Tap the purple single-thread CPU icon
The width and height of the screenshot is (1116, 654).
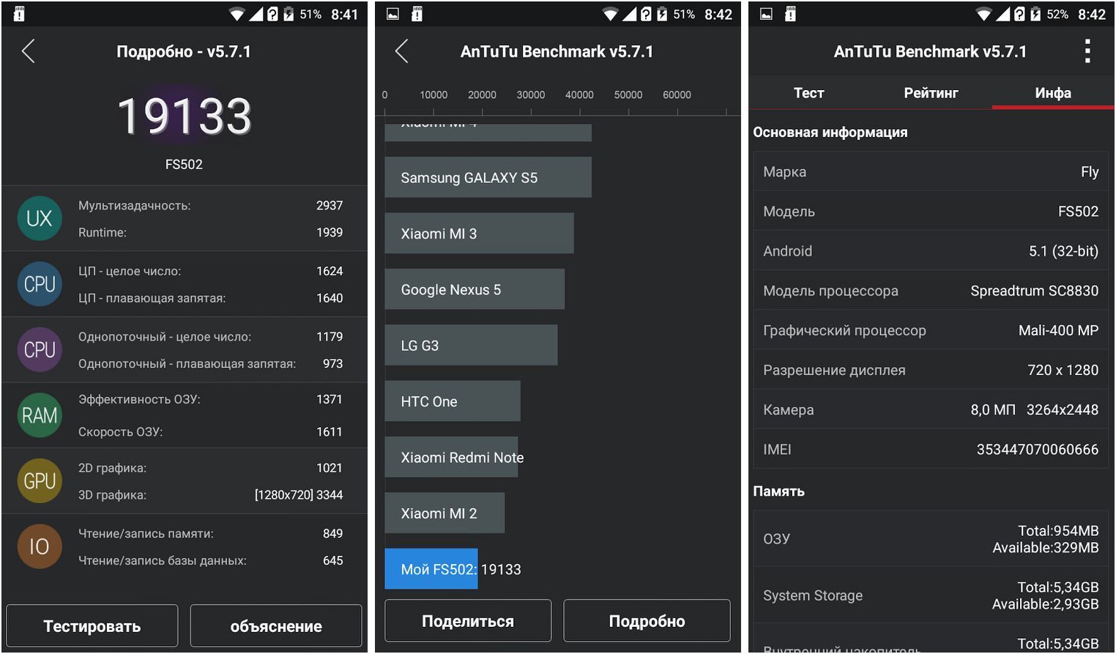tap(40, 349)
